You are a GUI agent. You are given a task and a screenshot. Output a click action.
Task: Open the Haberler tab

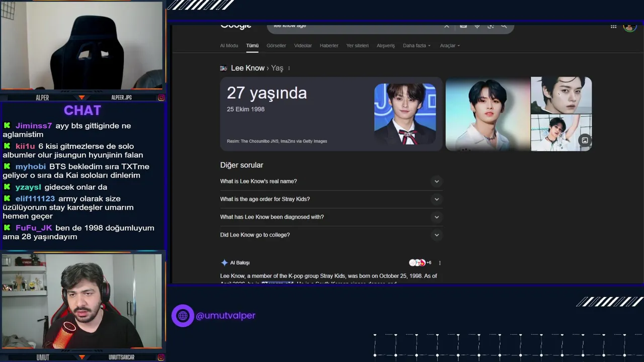[329, 46]
